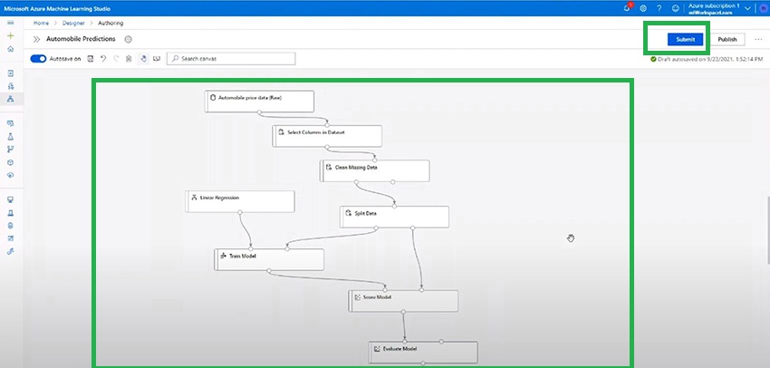Click the output port of Score Model

pyautogui.click(x=403, y=312)
